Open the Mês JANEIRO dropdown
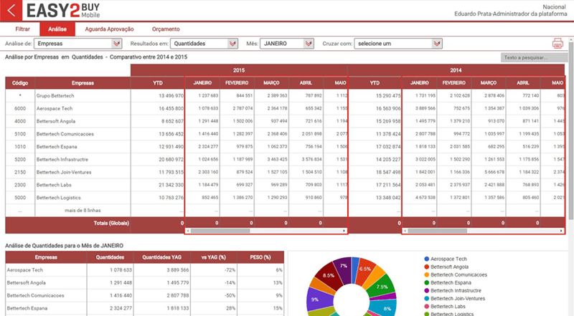 coord(287,44)
